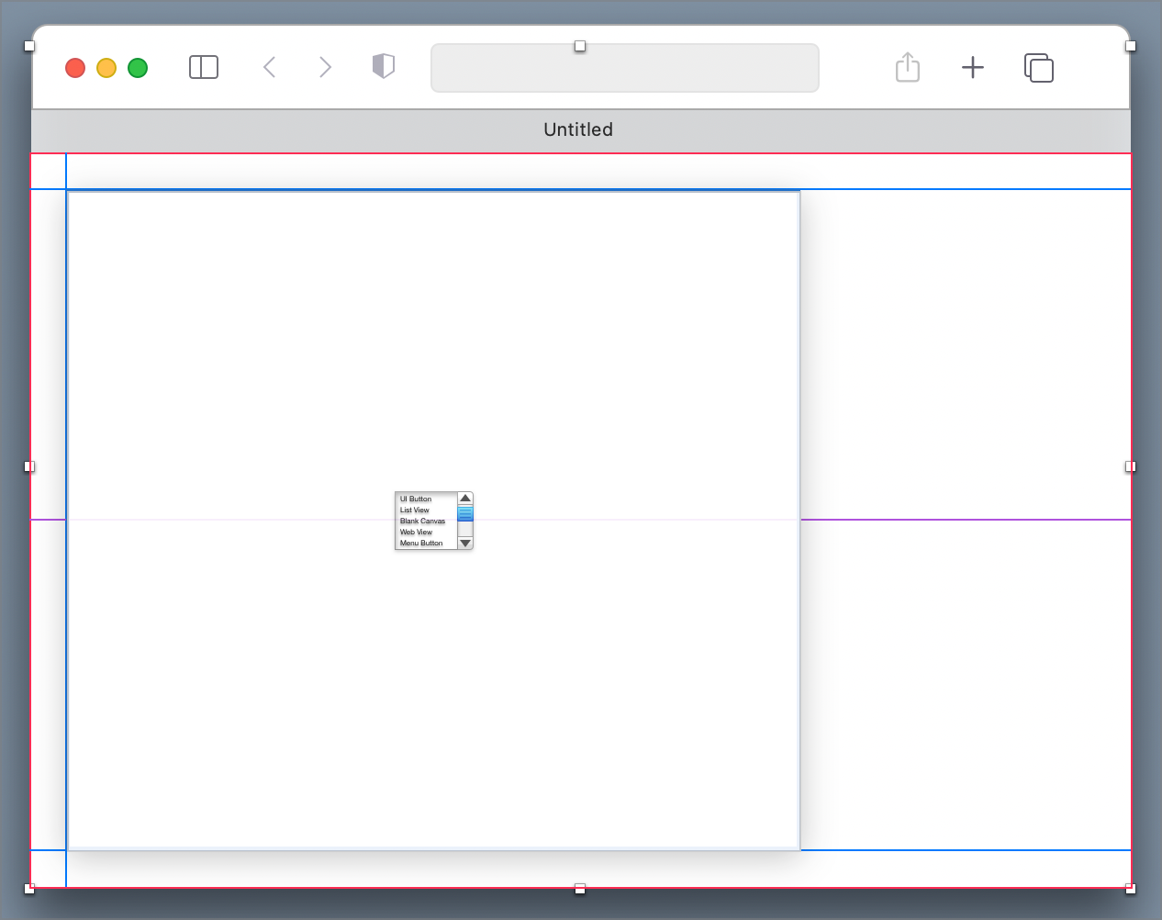This screenshot has width=1162, height=920.
Task: Go back with the left chevron
Action: [269, 67]
